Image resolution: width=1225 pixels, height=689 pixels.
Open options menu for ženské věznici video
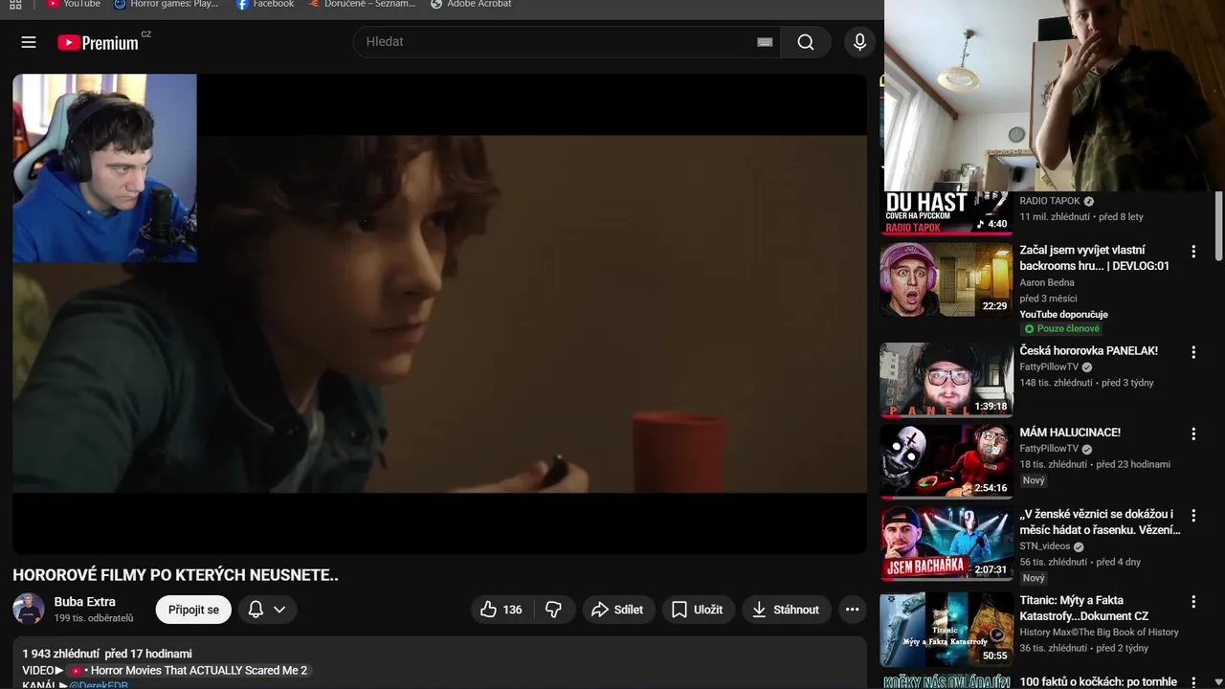click(x=1193, y=516)
